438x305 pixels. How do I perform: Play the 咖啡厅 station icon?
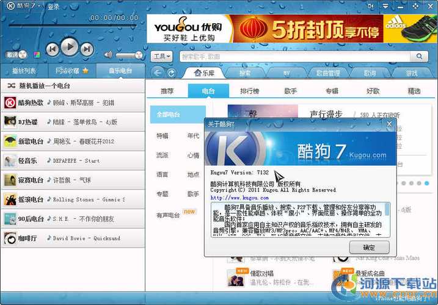coord(10,239)
